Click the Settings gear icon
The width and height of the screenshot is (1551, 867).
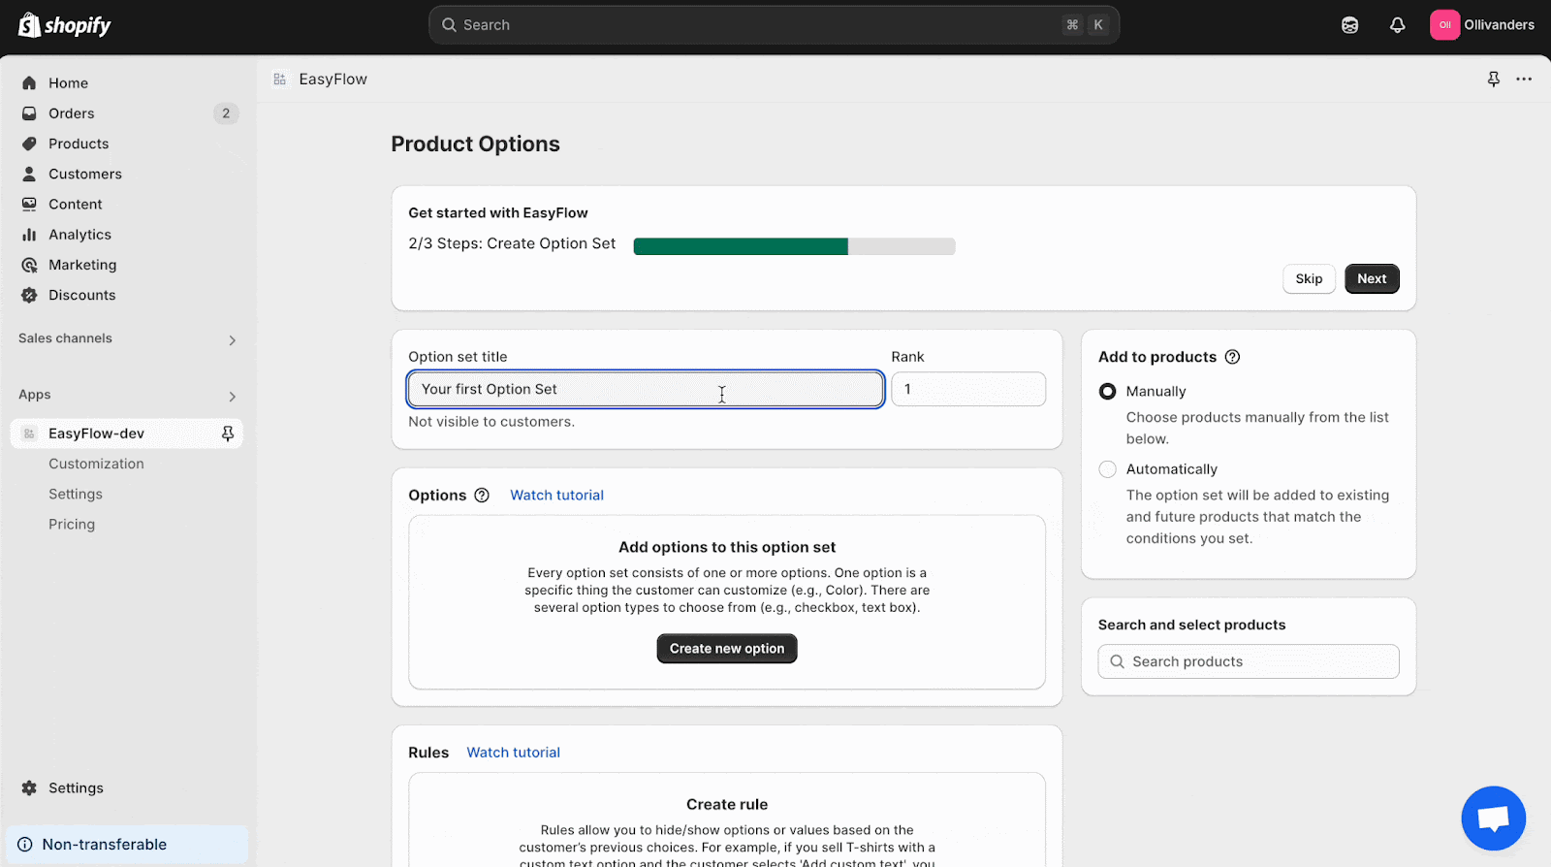click(x=29, y=788)
